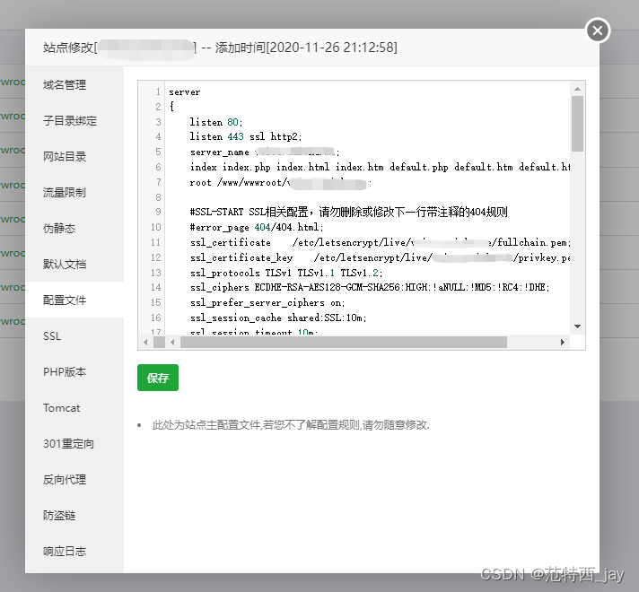Click the ssl_ciphers ECDHE-RSA line
639x592 pixels.
click(x=370, y=287)
